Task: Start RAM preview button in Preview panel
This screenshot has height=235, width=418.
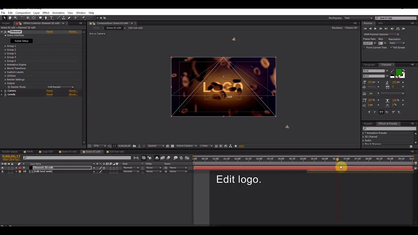Action: (404, 29)
